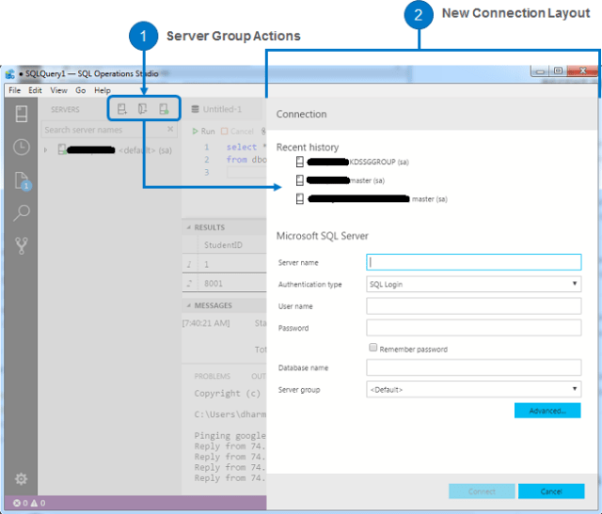
Task: Open the View menu
Action: (x=58, y=90)
